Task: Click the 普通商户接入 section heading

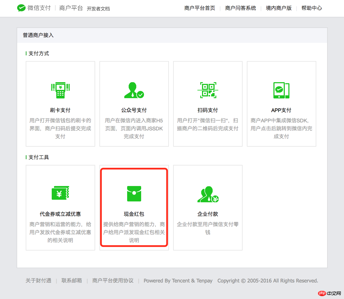Action: 38,35
